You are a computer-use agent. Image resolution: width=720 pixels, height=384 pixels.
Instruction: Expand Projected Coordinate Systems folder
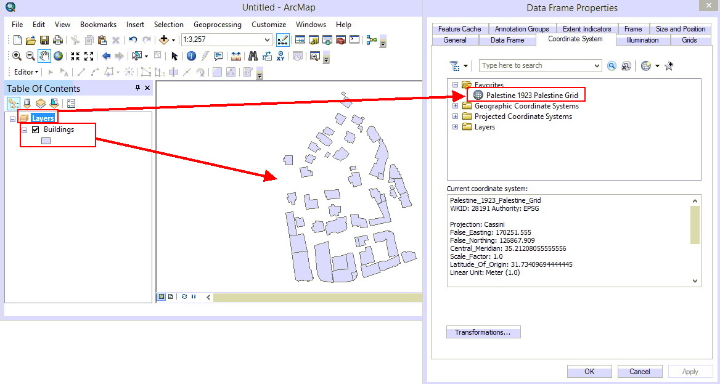[x=455, y=116]
